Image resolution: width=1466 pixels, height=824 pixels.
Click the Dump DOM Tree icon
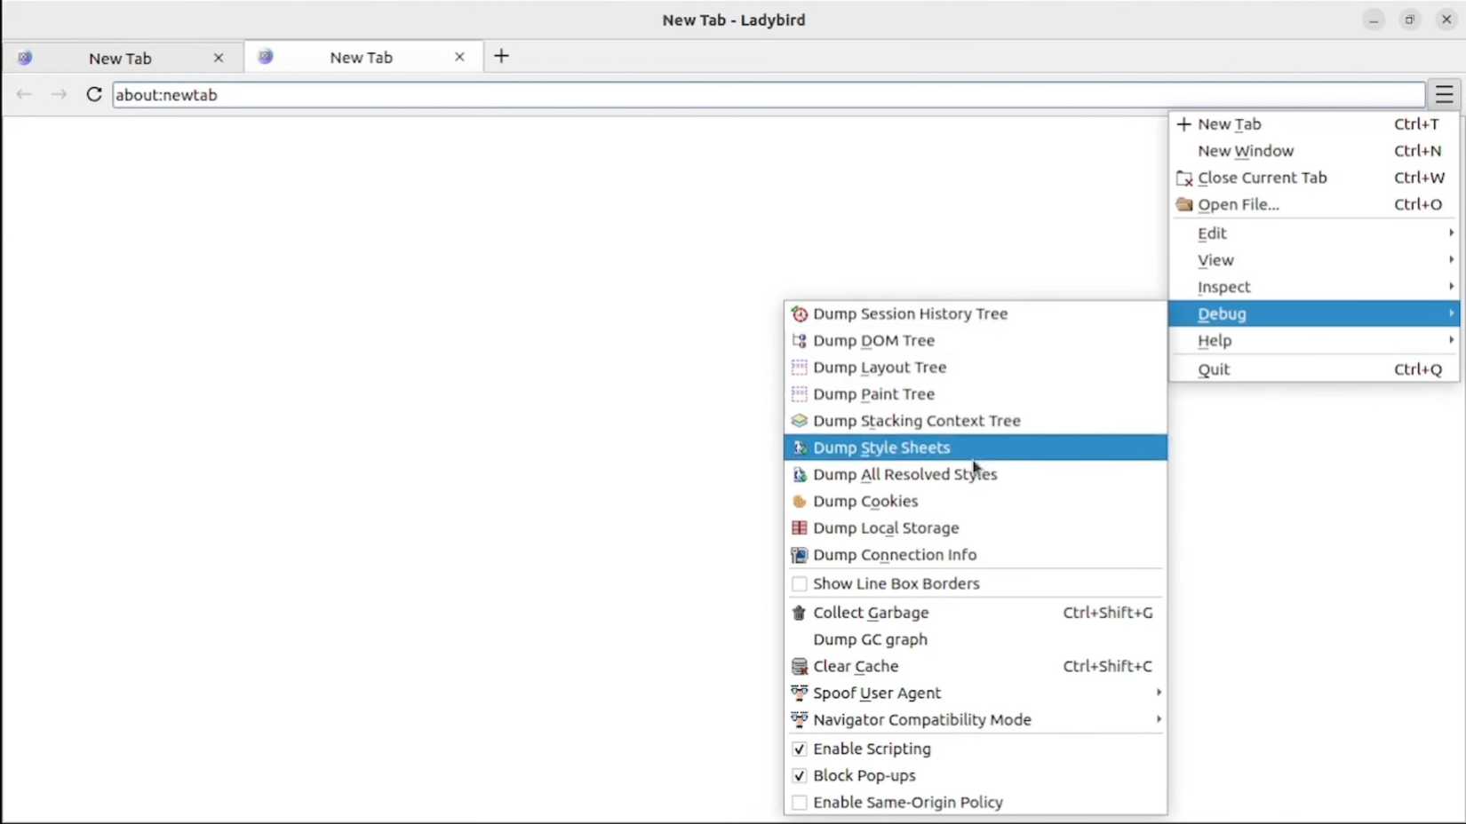799,341
